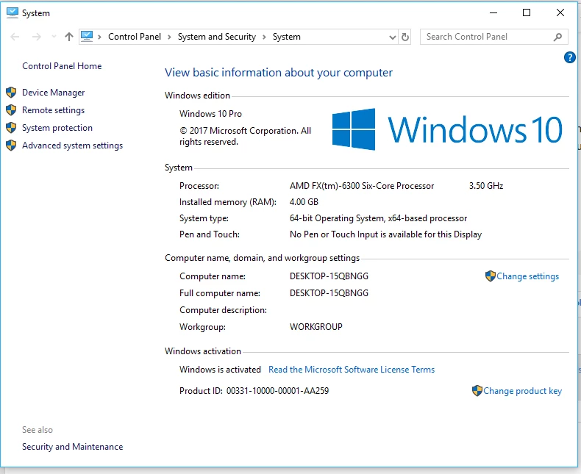Screen dimensions: 581x474
Task: Click the shield icon beside Device Manager
Action: tap(11, 92)
